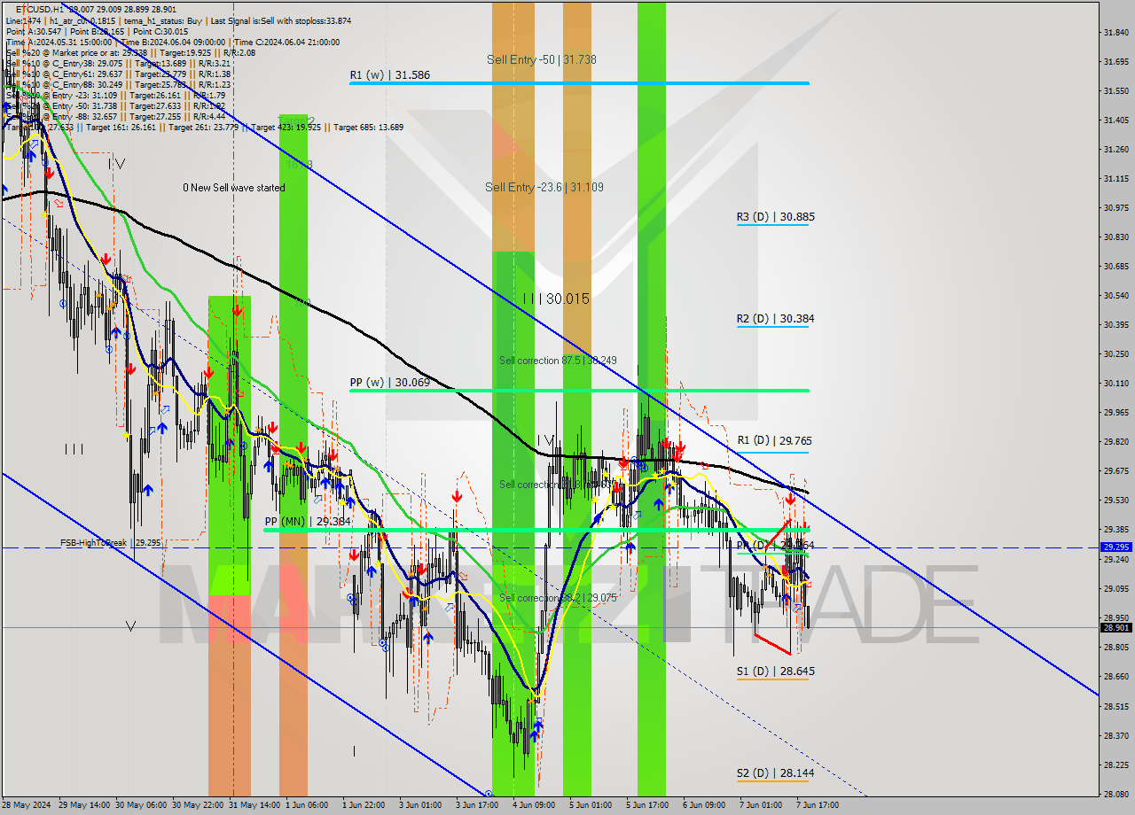Select the 'Last Signal is:Sell with stoploss:33.874' line
Screen dimensions: 1135x815
pos(281,20)
